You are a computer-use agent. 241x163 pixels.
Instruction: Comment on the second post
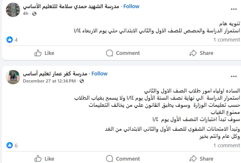[123, 159]
